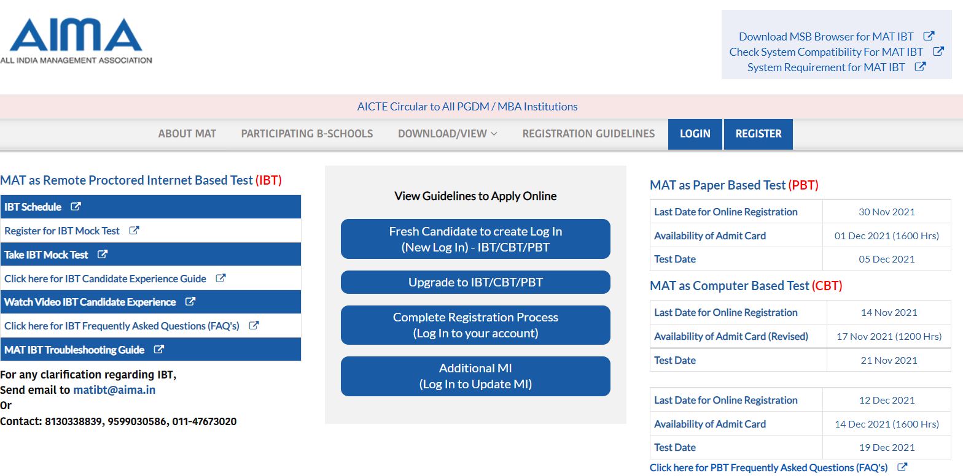
Task: Click the '19 Dec 2021' test date cell
Action: pos(887,447)
